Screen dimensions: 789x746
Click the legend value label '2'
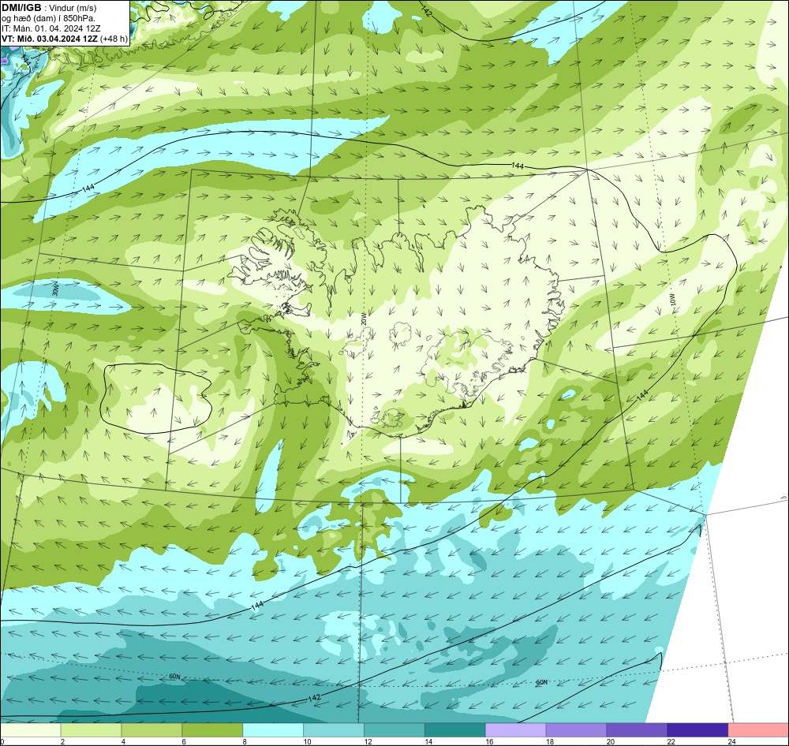(62, 741)
